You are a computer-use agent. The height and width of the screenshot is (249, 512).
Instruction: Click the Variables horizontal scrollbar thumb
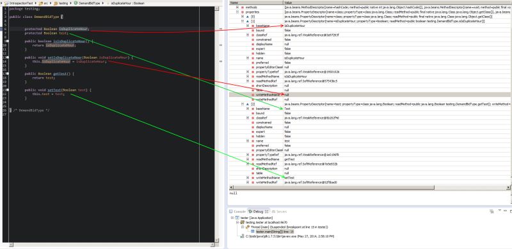pyautogui.click(x=333, y=188)
